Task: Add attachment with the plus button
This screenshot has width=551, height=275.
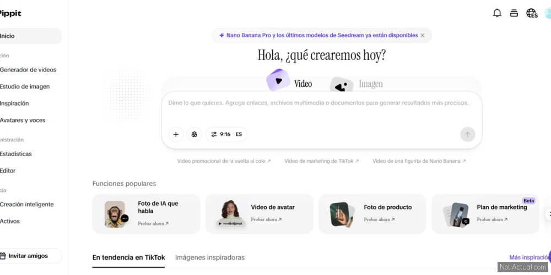Action: 176,134
